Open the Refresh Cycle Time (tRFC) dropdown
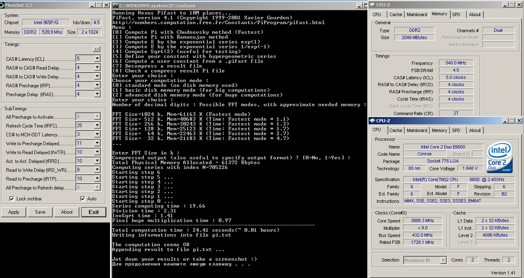This screenshot has height=278, width=524. [97, 126]
